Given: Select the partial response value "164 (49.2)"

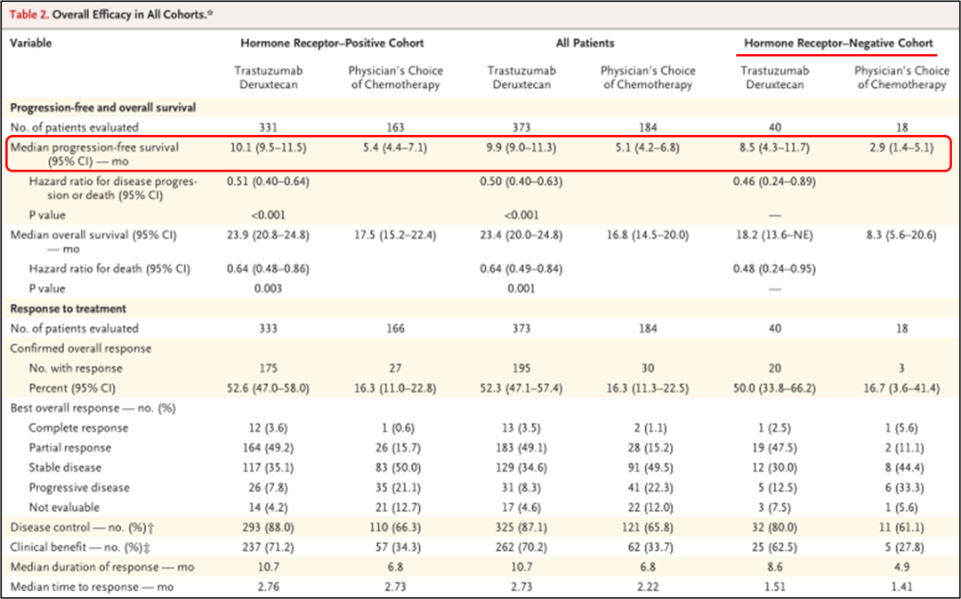Looking at the screenshot, I should click(x=268, y=448).
